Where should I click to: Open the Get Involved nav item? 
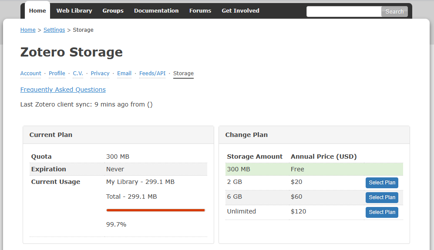pyautogui.click(x=240, y=11)
